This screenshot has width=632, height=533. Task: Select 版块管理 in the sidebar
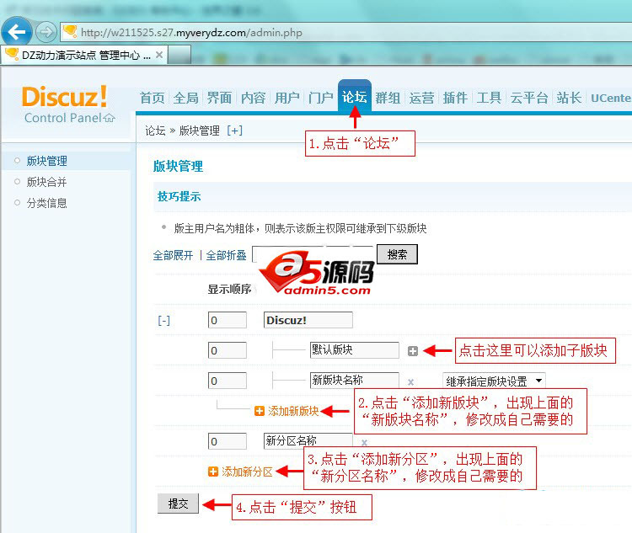point(46,161)
